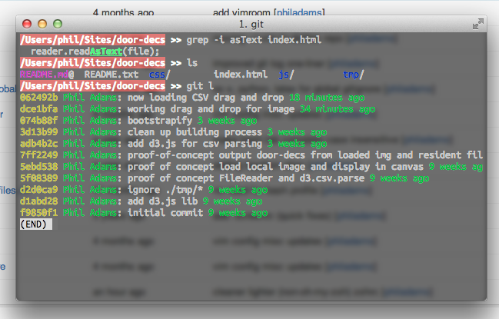Click the 'working drag and drop for image' message
499x319 pixels.
tap(211, 109)
